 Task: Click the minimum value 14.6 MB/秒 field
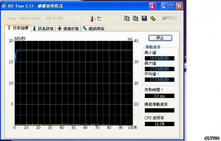point(160,58)
